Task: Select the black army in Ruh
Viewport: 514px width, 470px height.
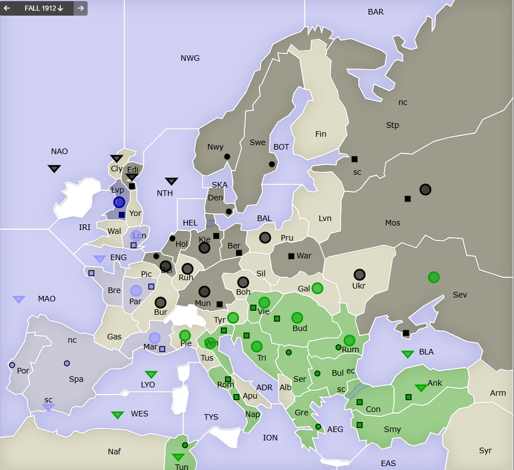Action: [188, 268]
